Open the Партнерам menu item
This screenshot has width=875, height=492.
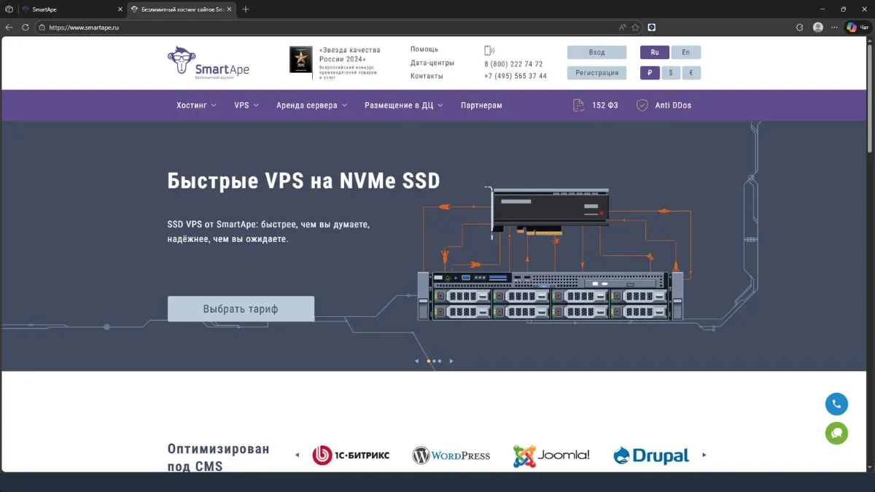(x=481, y=105)
